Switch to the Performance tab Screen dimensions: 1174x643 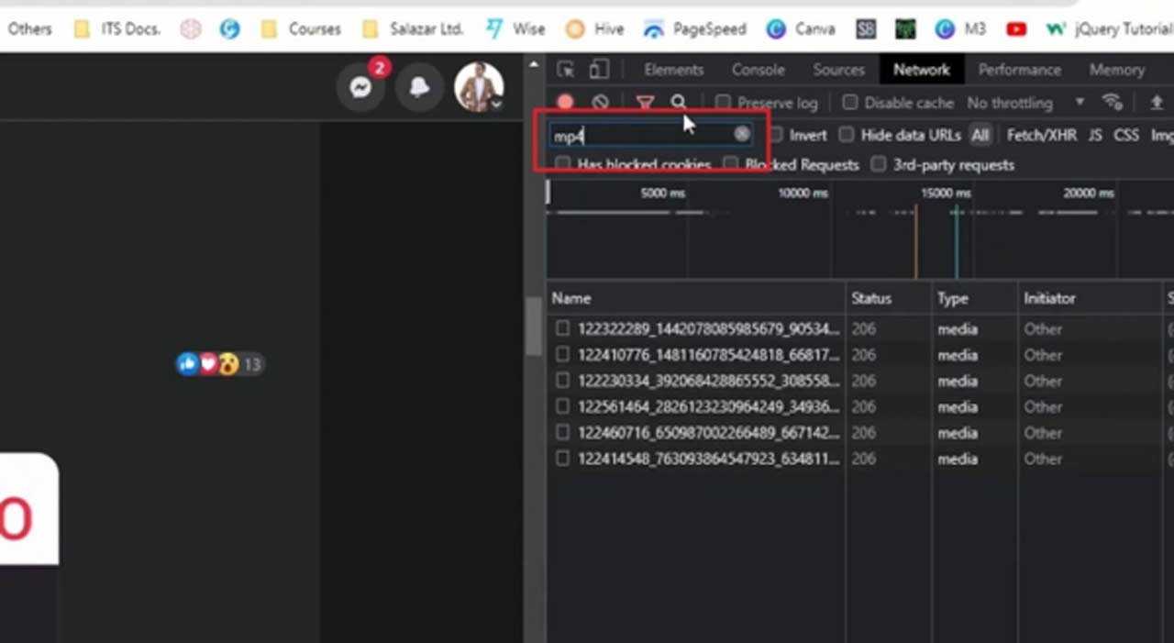coord(1019,70)
